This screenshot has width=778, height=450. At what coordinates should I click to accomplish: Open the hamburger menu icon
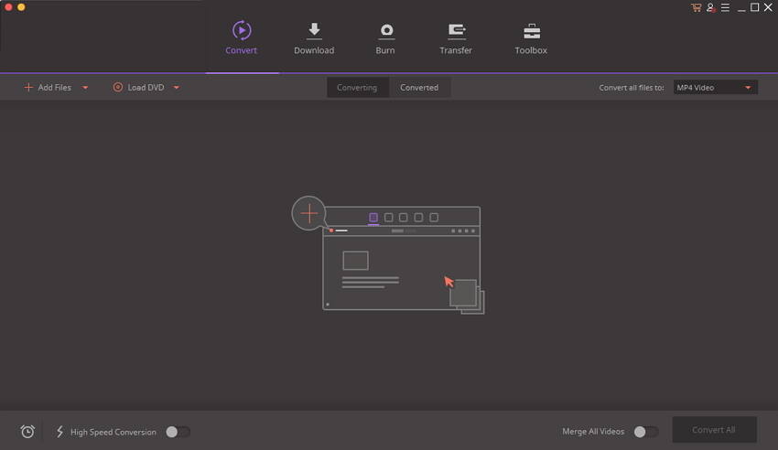(726, 7)
